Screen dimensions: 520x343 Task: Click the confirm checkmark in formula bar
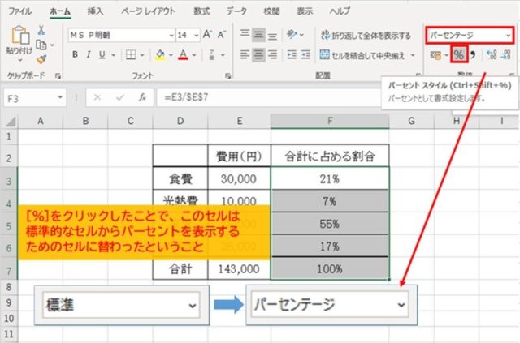(x=120, y=97)
